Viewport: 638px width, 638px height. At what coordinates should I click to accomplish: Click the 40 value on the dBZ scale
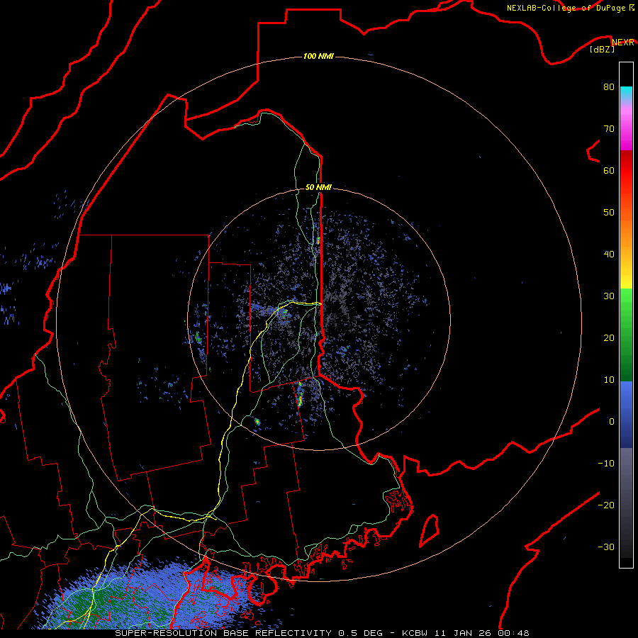pos(609,254)
